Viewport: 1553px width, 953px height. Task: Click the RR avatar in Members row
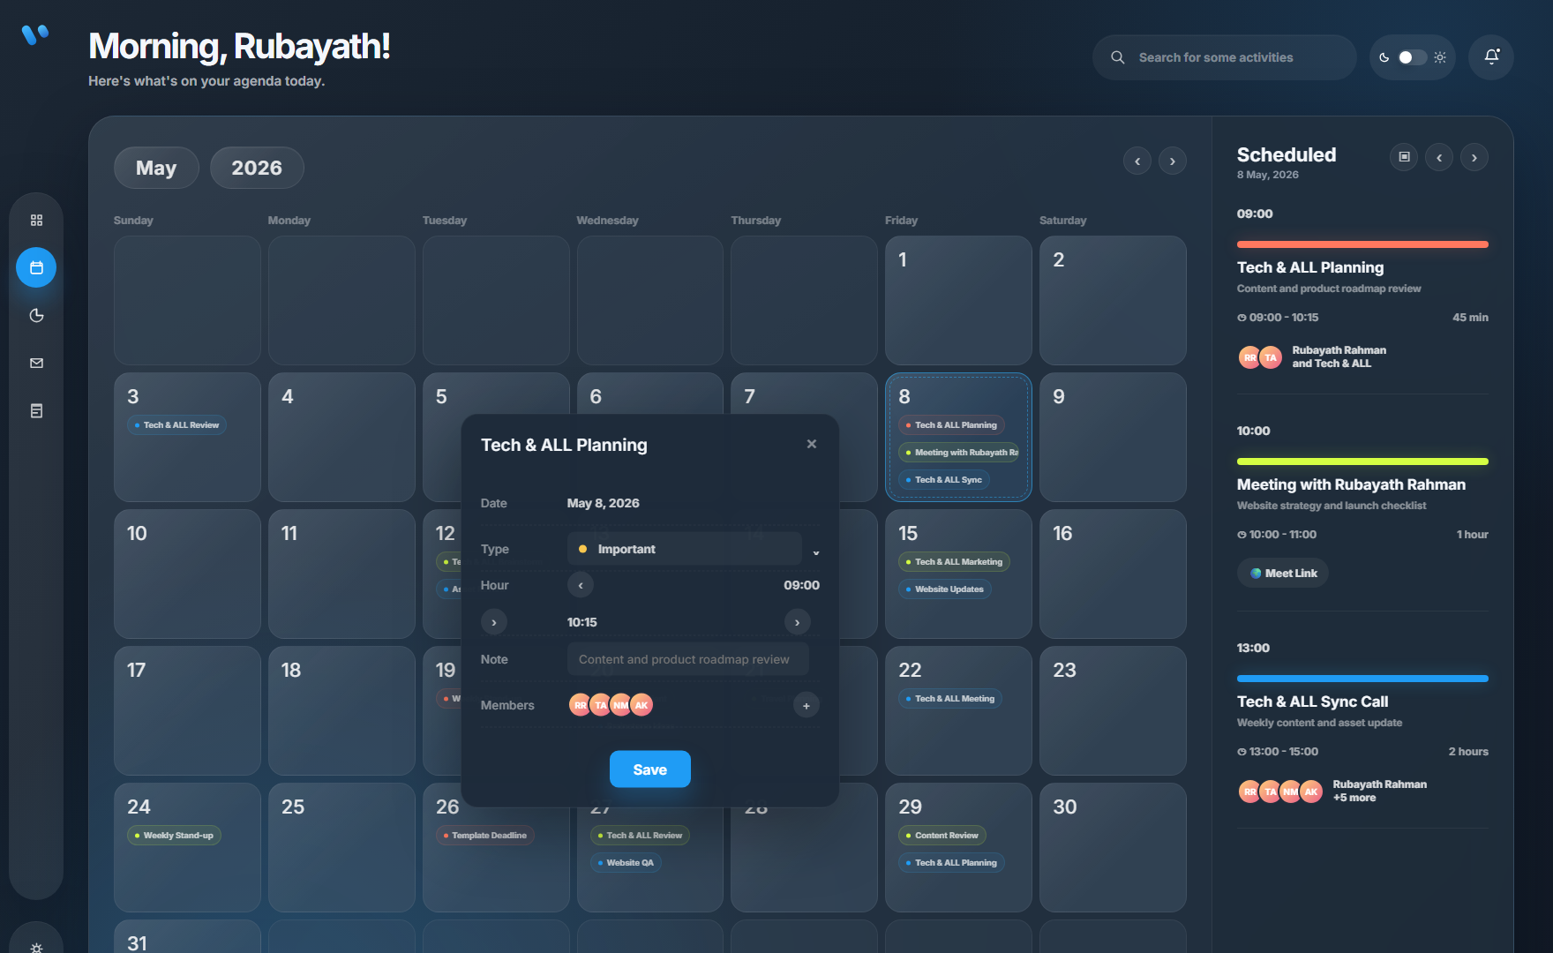pos(580,705)
